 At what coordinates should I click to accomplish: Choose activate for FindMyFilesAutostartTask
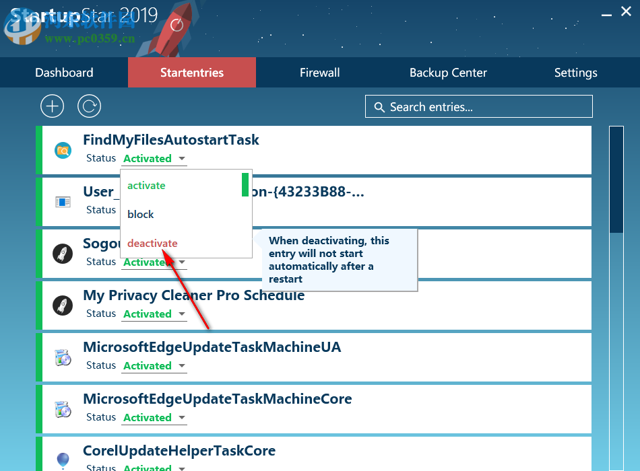point(146,185)
